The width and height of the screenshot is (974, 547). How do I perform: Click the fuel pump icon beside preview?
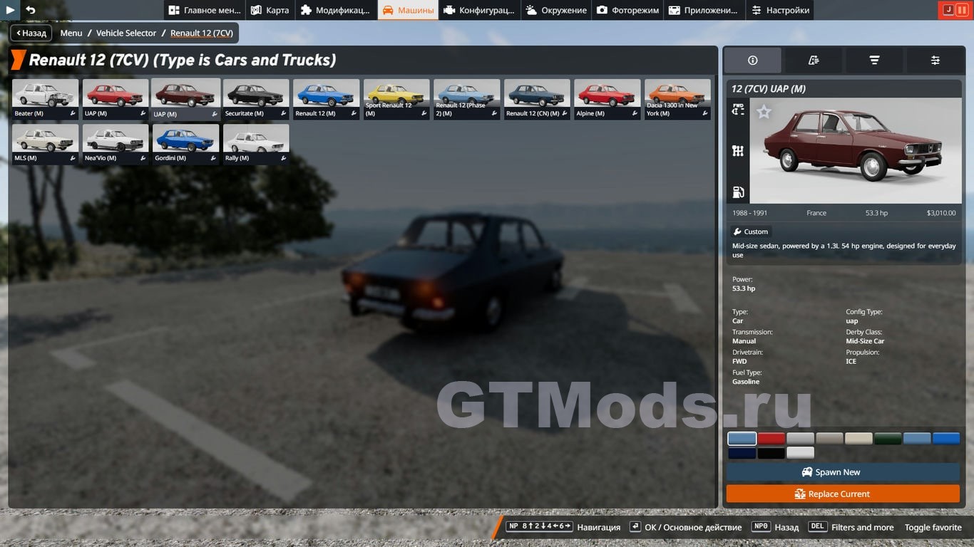point(738,192)
